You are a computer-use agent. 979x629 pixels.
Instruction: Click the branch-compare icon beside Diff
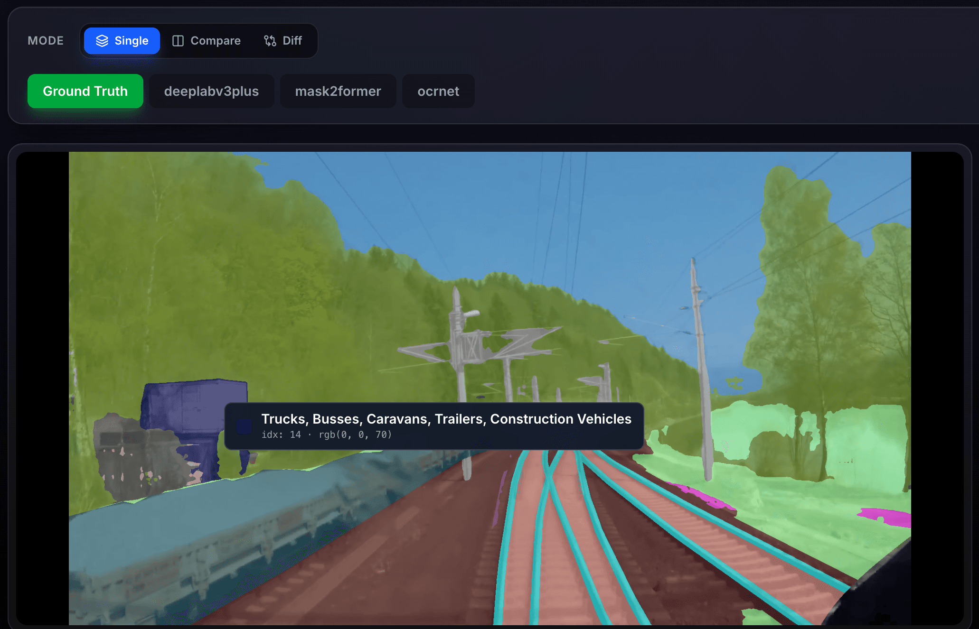270,41
